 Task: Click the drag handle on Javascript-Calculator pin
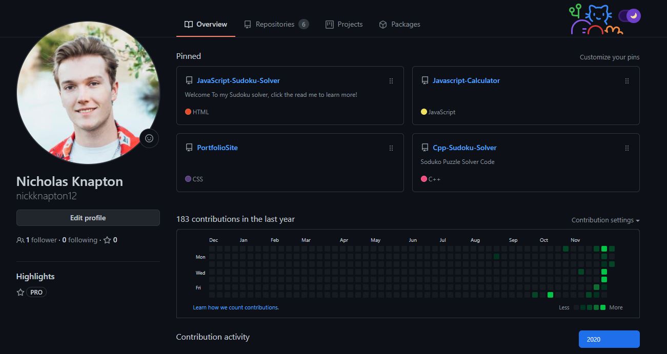point(626,81)
